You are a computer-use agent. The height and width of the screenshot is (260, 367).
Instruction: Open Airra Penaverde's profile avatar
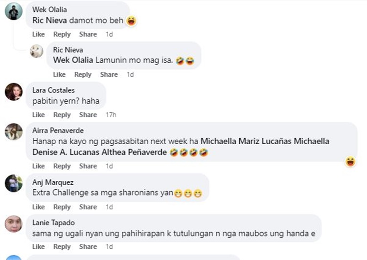pyautogui.click(x=14, y=132)
